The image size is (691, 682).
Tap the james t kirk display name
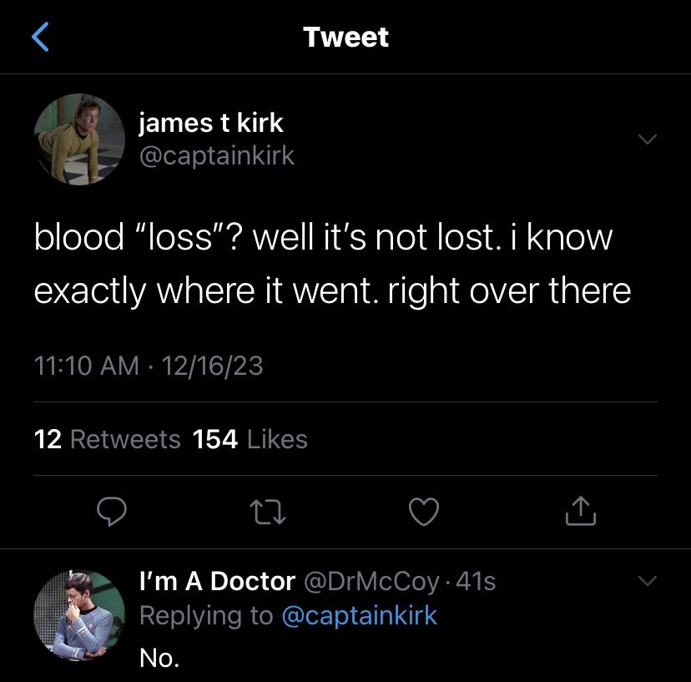[x=210, y=124]
